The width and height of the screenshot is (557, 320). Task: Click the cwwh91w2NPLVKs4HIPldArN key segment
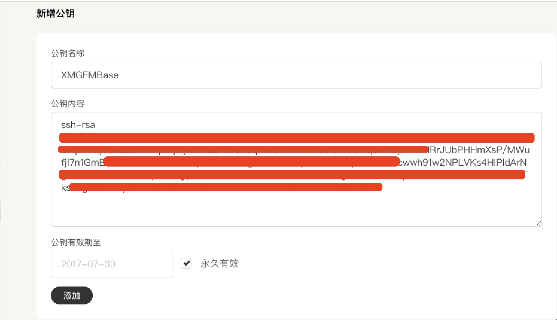(x=463, y=162)
